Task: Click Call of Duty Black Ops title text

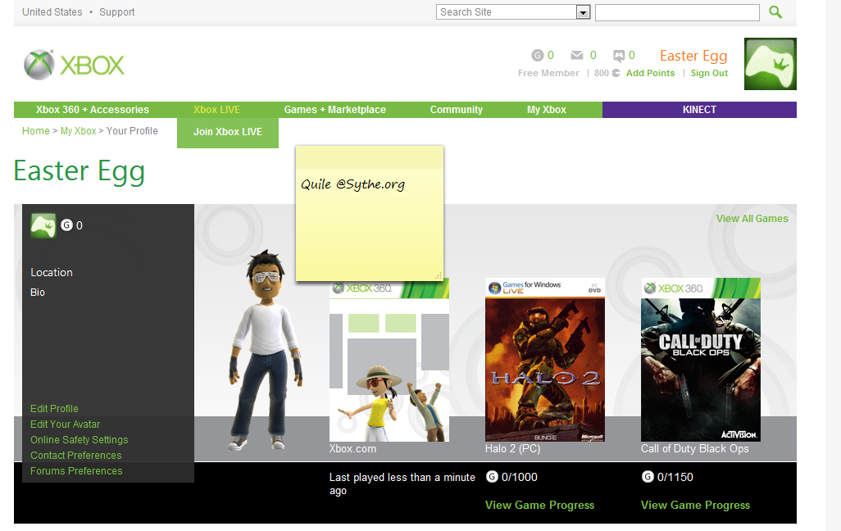Action: coord(694,449)
